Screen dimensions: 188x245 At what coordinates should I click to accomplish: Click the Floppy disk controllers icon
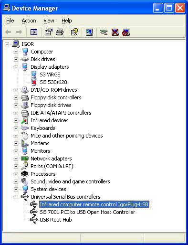[x=25, y=97]
